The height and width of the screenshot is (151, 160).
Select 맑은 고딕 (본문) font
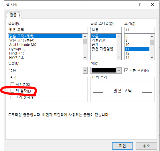[46, 41]
